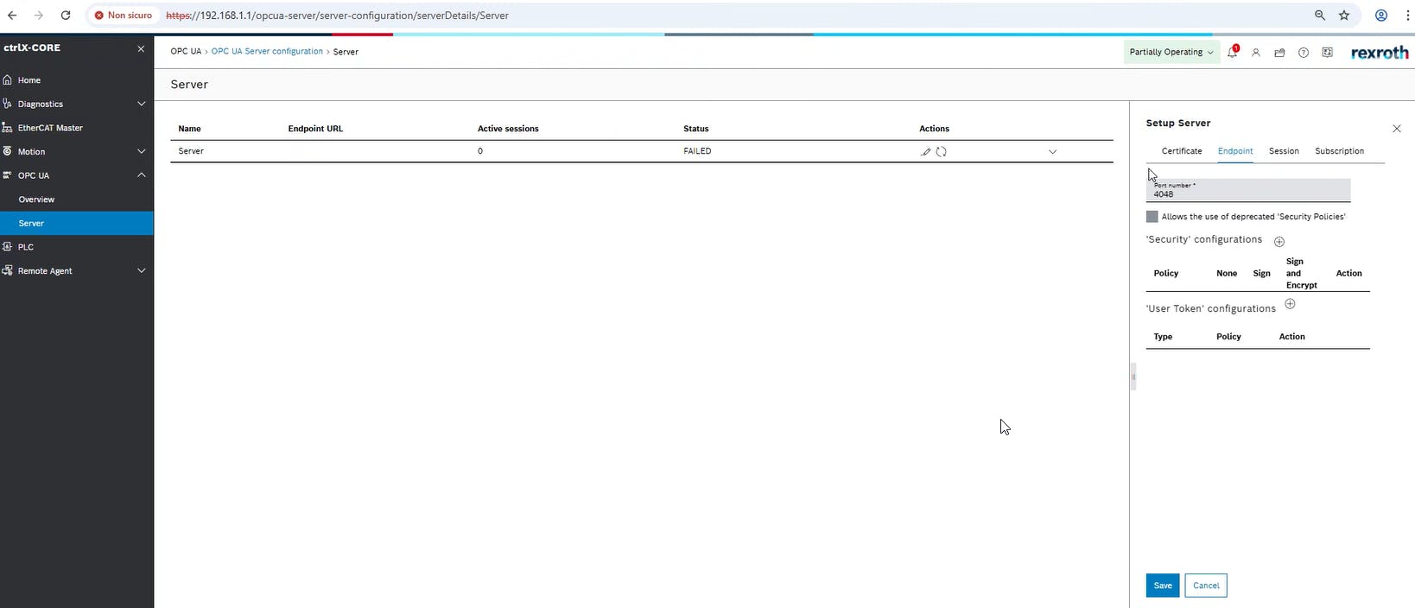The height and width of the screenshot is (608, 1415).
Task: Open the Partially Operating status dropdown
Action: [1171, 52]
